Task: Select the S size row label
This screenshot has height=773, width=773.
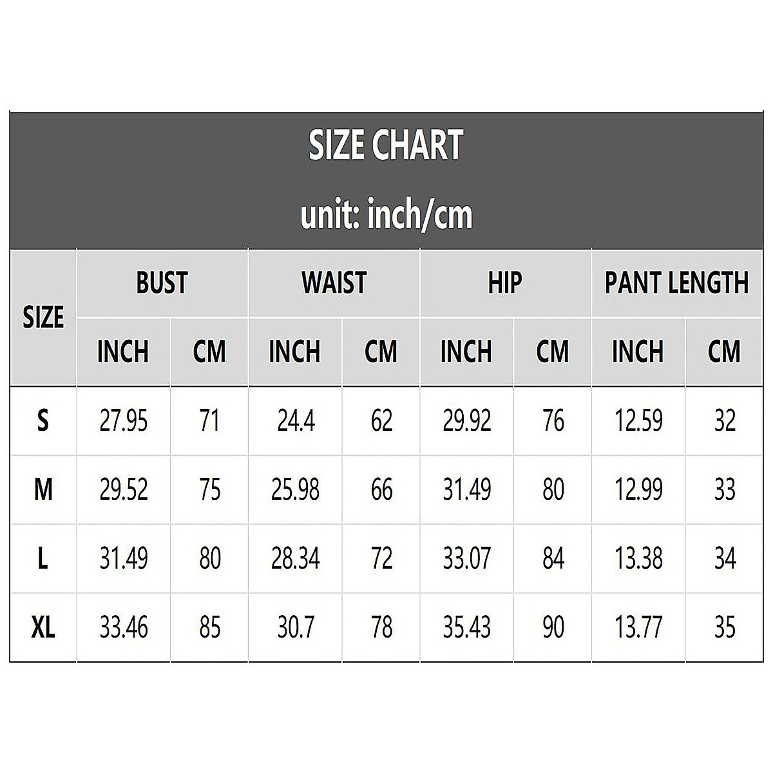Action: 43,421
